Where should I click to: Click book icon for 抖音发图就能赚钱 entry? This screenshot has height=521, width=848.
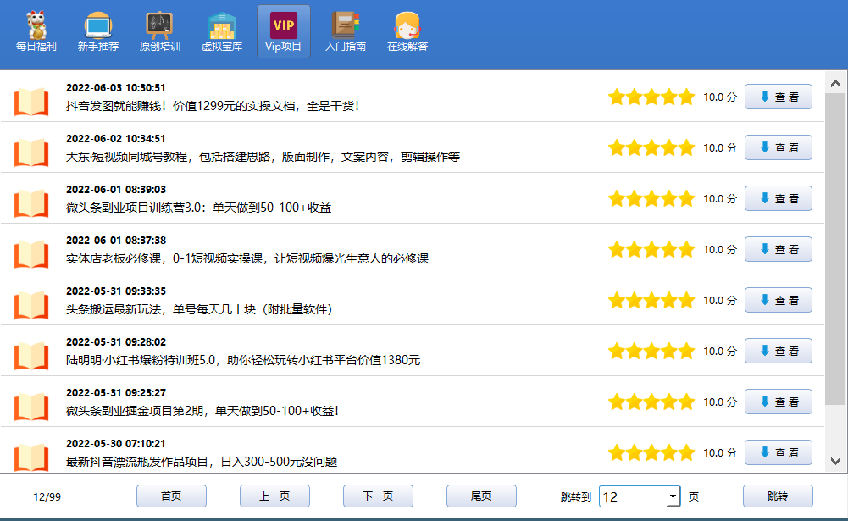pos(31,102)
